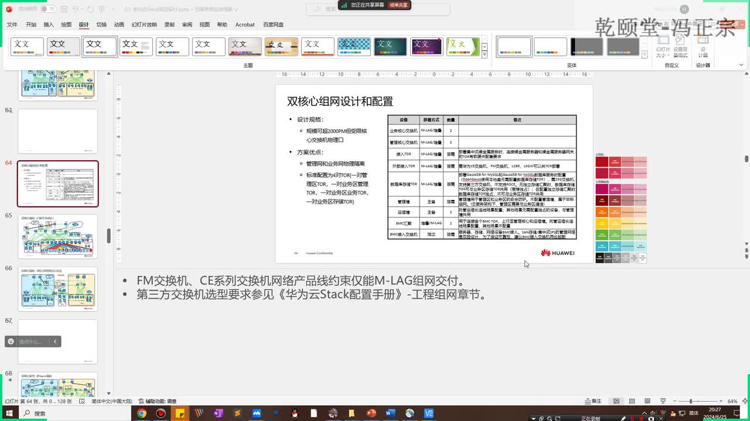Select slide 64 thumbnail in the panel
The image size is (750, 421).
57,184
